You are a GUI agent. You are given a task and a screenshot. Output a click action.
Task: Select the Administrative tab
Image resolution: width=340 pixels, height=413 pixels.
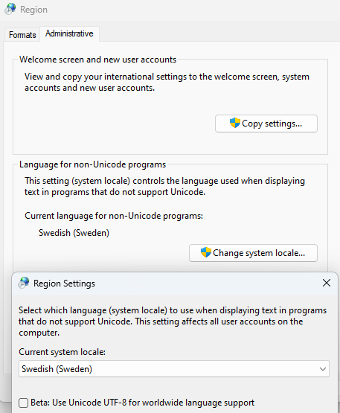pyautogui.click(x=69, y=33)
